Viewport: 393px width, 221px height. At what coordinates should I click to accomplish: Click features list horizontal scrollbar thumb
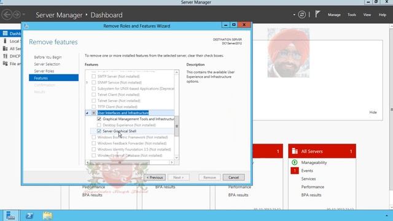pyautogui.click(x=120, y=162)
